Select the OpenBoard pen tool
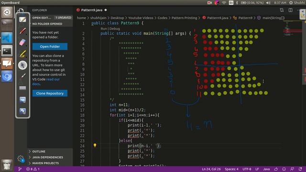Image resolution: width=306 pixels, height=172 pixels. (x=22, y=31)
